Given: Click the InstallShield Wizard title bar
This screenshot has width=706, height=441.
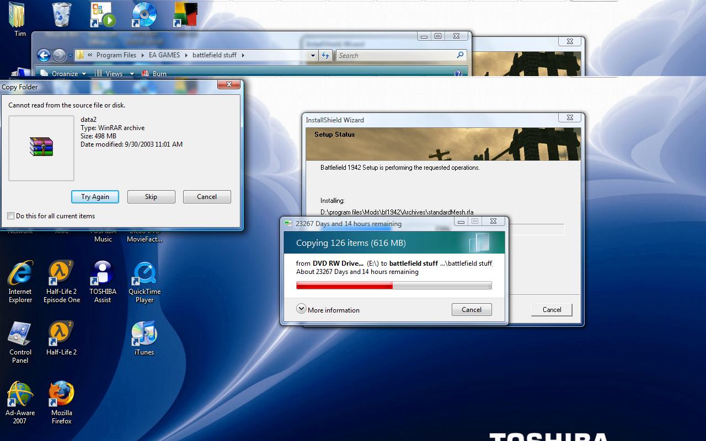Looking at the screenshot, I should click(x=430, y=120).
